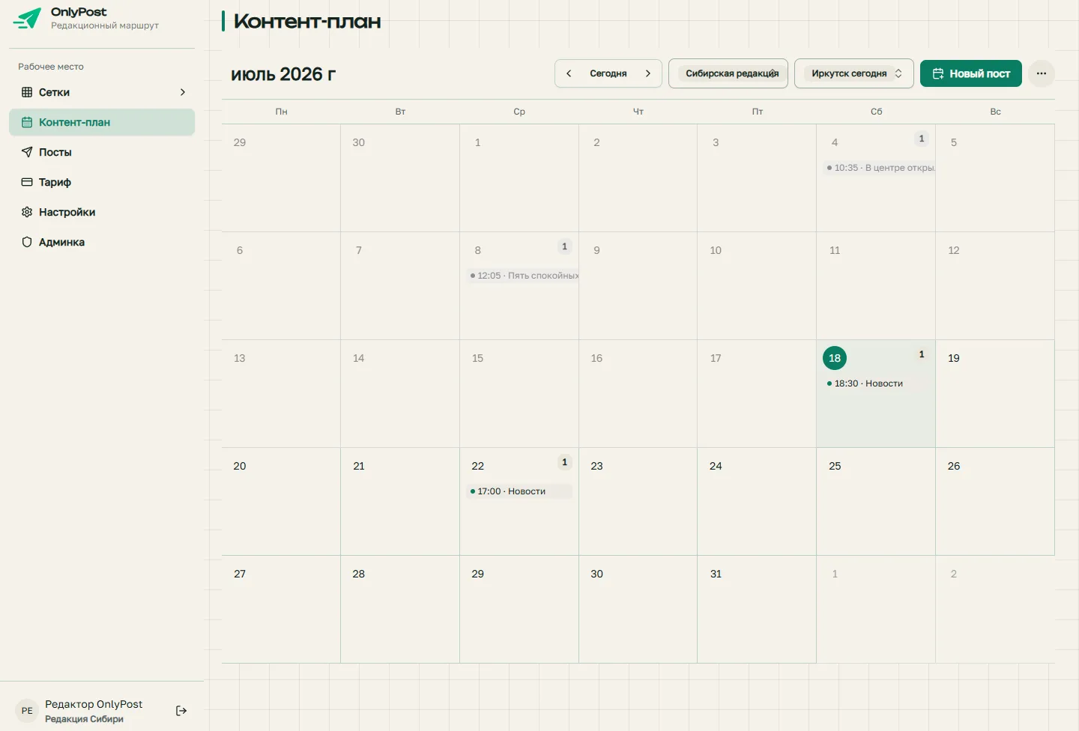
Task: Go to next month arrow
Action: [x=648, y=73]
